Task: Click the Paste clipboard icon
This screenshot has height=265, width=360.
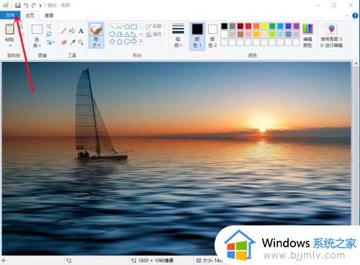Action: [9, 30]
